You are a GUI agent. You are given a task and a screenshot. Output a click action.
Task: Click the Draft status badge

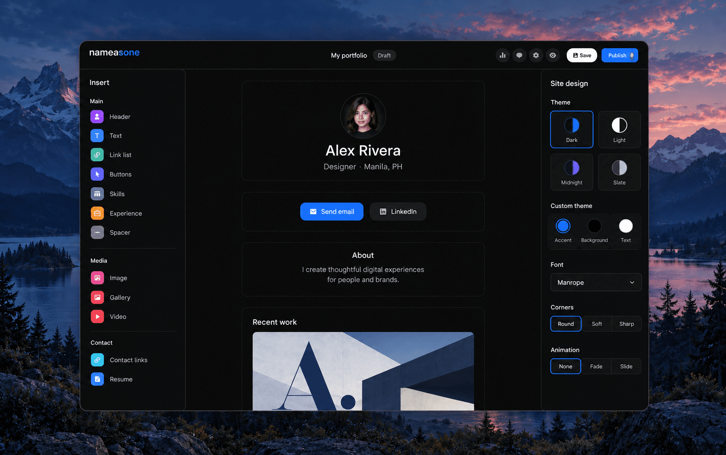[384, 55]
